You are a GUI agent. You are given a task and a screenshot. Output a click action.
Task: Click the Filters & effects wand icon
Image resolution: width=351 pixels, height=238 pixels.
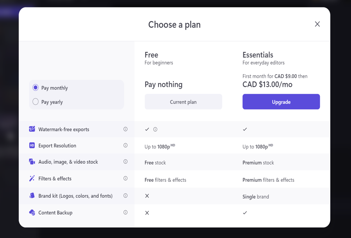32,179
